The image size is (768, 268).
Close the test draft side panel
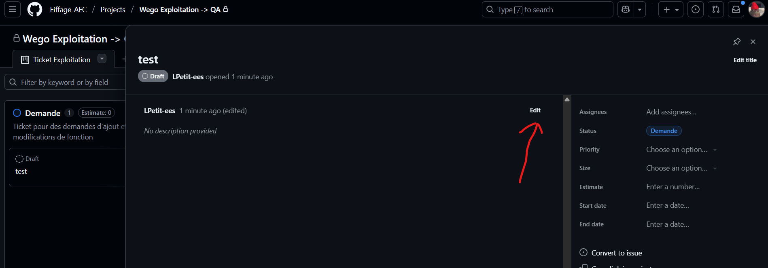753,42
